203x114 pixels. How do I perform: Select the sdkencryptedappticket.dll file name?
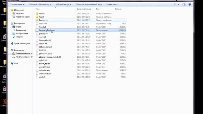[50, 57]
